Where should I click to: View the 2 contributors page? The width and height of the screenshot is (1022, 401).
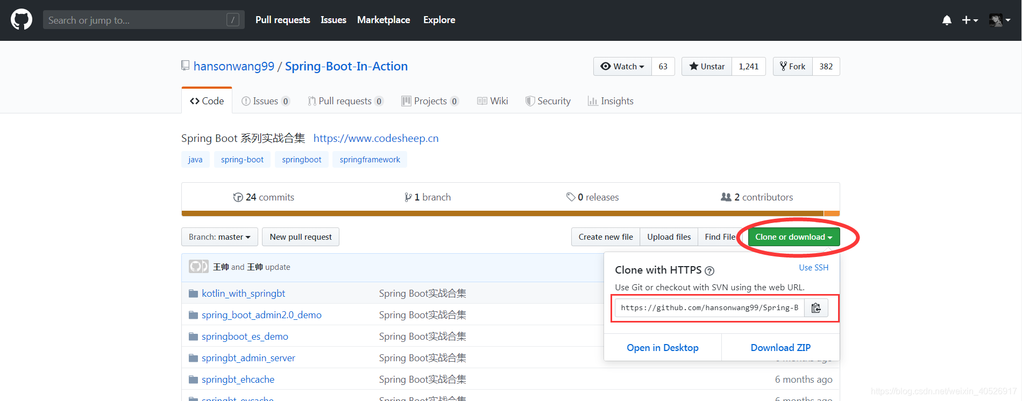[757, 197]
